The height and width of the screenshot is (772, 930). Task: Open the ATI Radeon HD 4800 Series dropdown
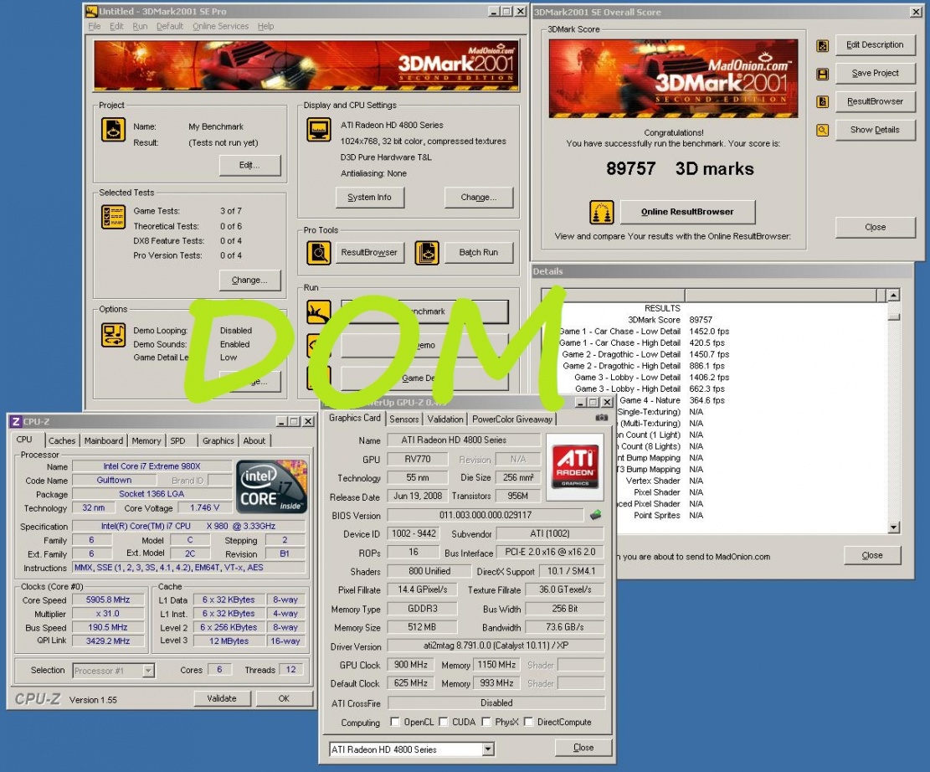point(488,749)
